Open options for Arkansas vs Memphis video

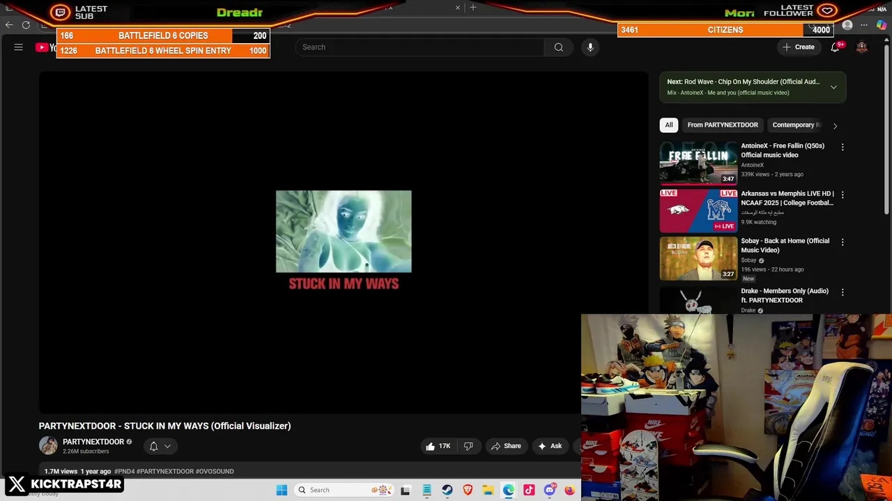click(x=843, y=195)
